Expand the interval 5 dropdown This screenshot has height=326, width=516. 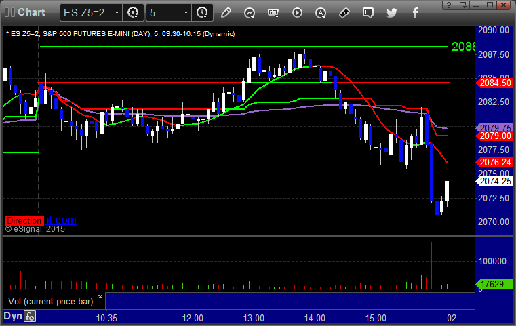pos(186,13)
